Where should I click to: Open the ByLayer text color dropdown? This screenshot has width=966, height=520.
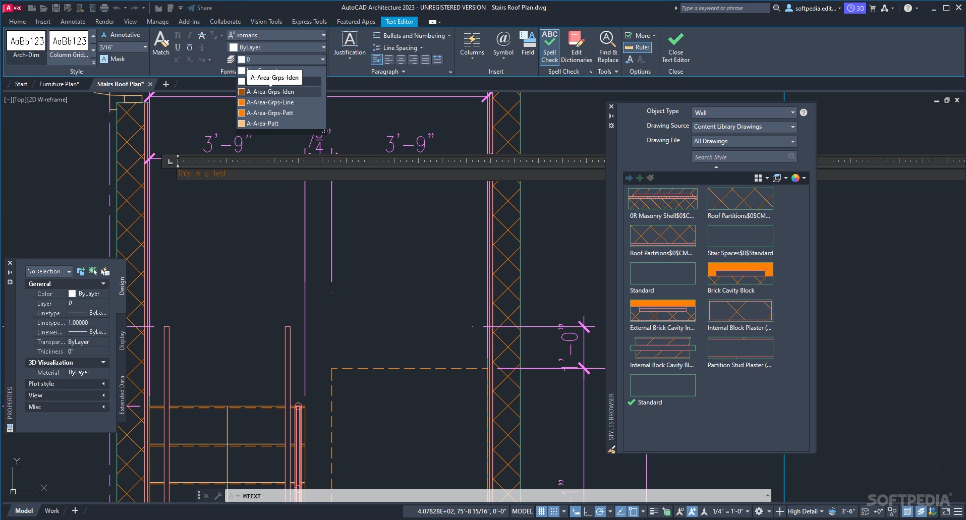click(x=277, y=47)
